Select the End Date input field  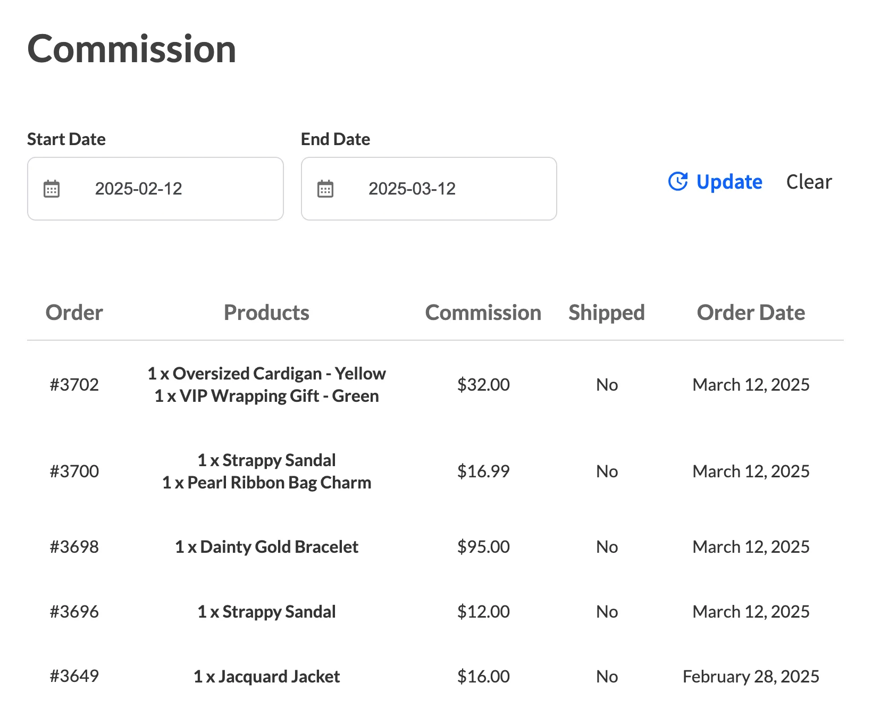pyautogui.click(x=428, y=188)
